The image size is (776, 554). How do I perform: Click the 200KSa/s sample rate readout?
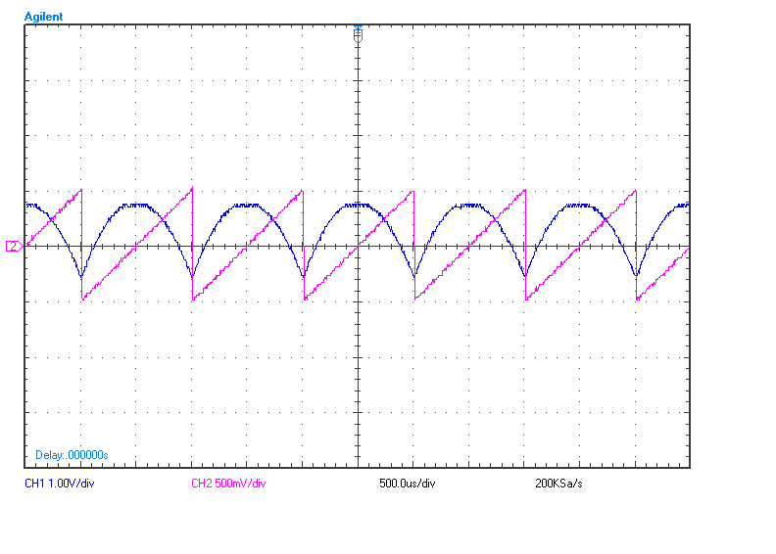(x=558, y=484)
